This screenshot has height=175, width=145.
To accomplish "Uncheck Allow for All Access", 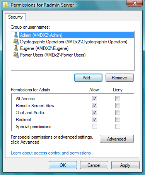I will click(94, 99).
